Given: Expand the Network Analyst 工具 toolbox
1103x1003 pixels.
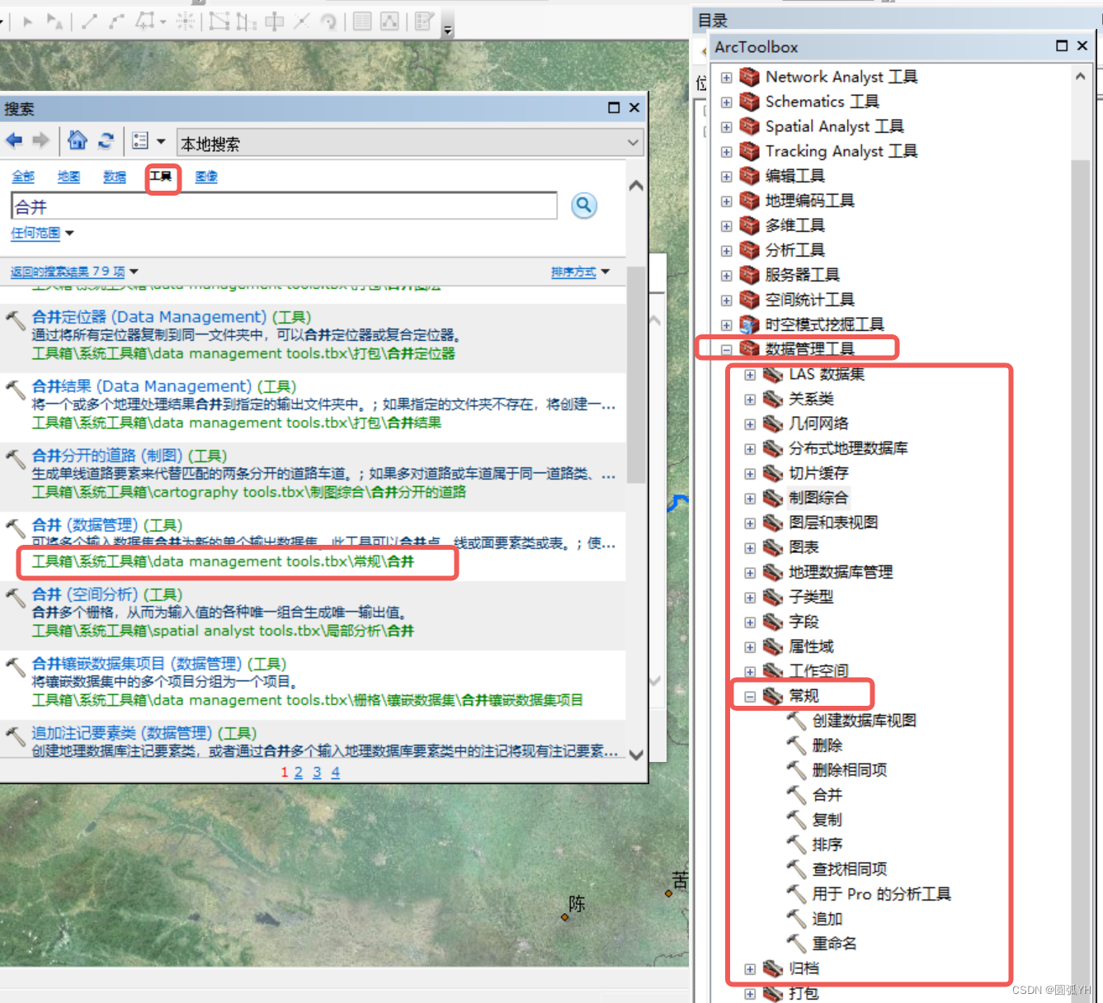Looking at the screenshot, I should (x=726, y=77).
